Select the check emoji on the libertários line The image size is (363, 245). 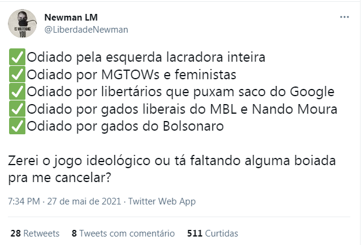point(17,92)
